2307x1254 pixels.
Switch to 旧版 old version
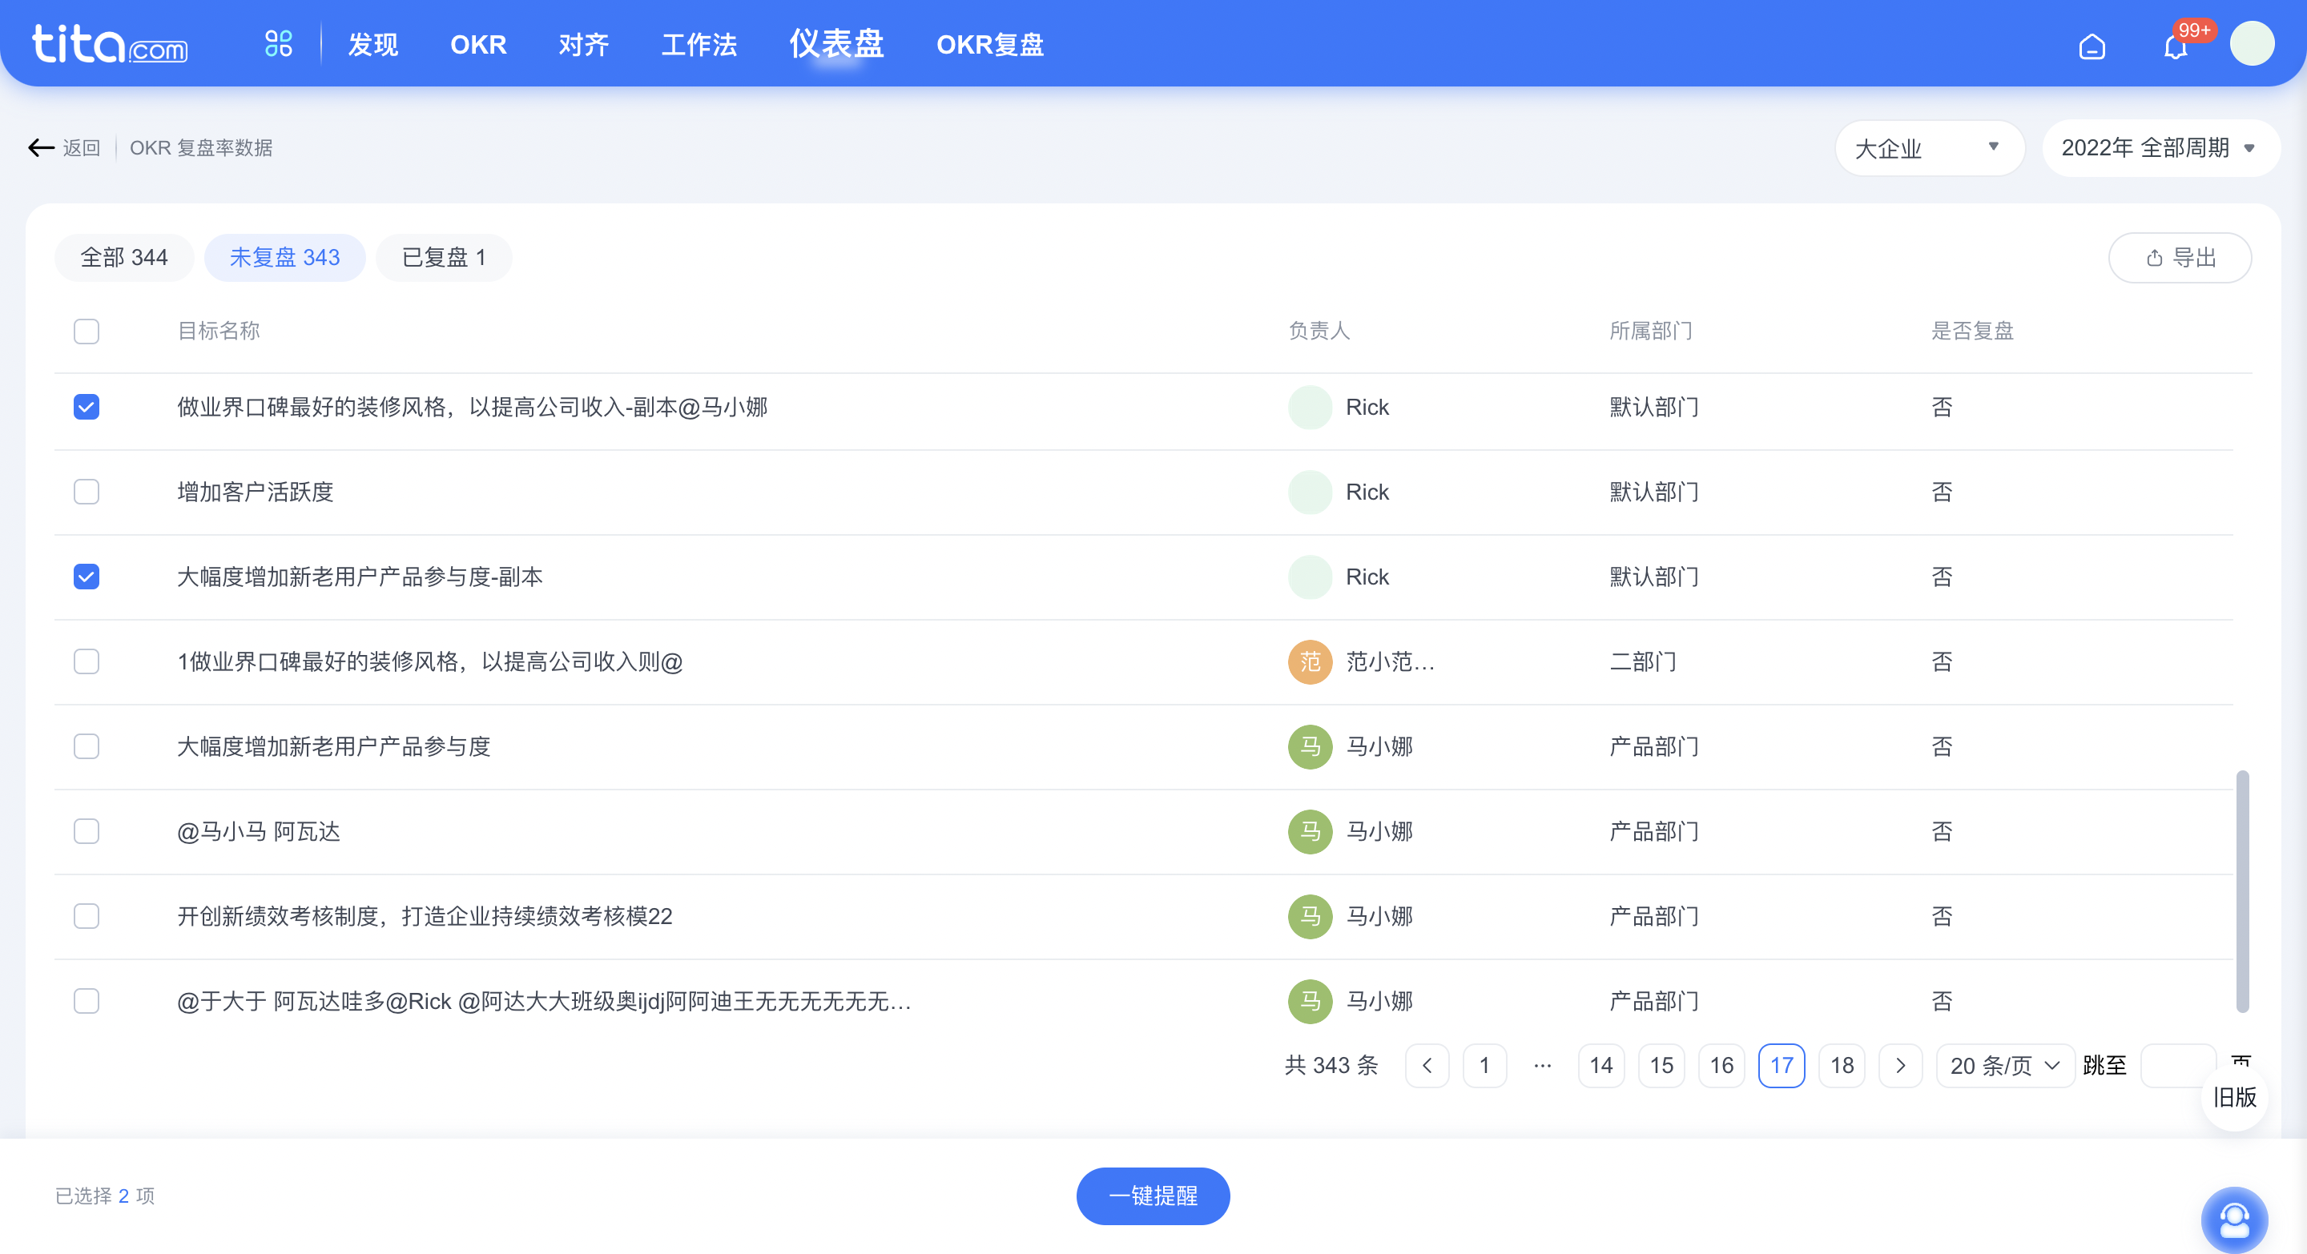tap(2234, 1097)
